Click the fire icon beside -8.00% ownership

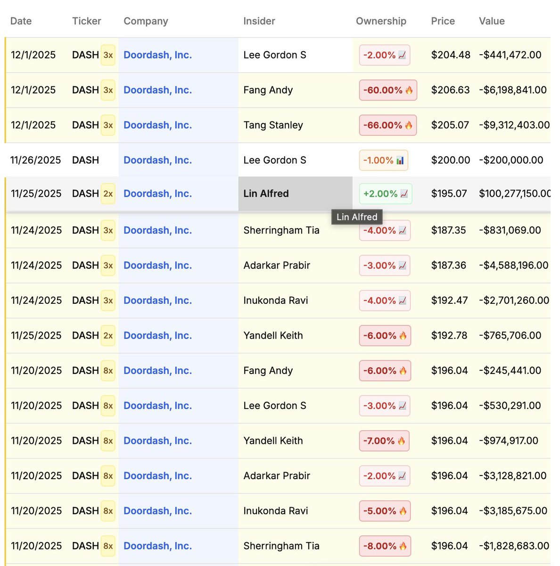[x=403, y=546]
